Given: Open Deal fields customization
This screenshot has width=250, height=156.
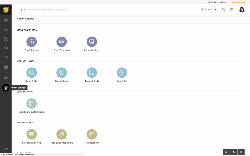Looking at the screenshot, I should (122, 73).
